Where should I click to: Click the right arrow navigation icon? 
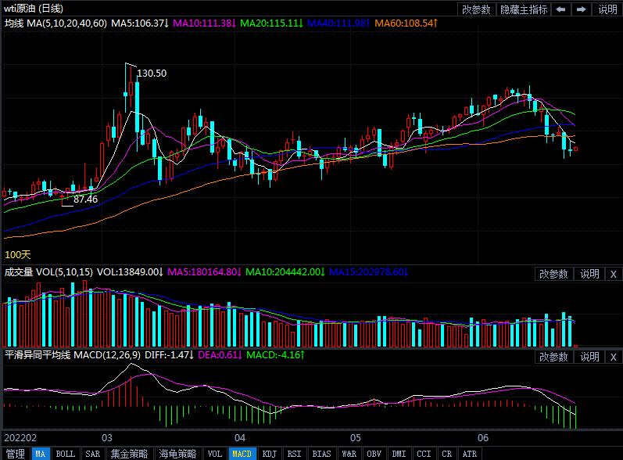pos(582,9)
